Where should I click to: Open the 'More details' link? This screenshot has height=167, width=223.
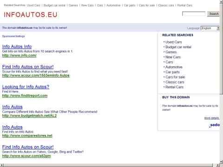(x=212, y=118)
